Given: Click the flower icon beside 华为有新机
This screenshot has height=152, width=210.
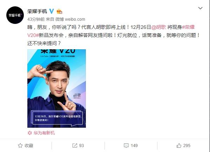Looking at the screenshot, I should click(29, 133).
